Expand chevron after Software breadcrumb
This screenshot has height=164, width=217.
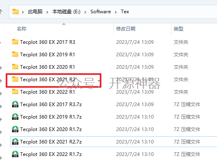pyautogui.click(x=116, y=12)
